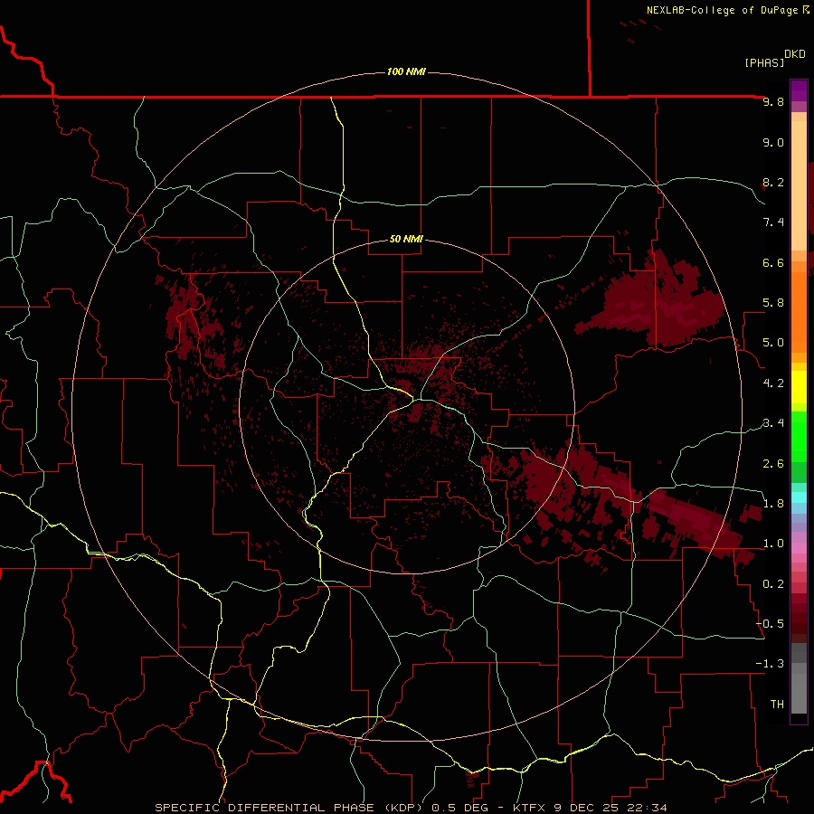Pick the orange segment of the color bar
Image resolution: width=814 pixels, height=814 pixels.
[799, 313]
